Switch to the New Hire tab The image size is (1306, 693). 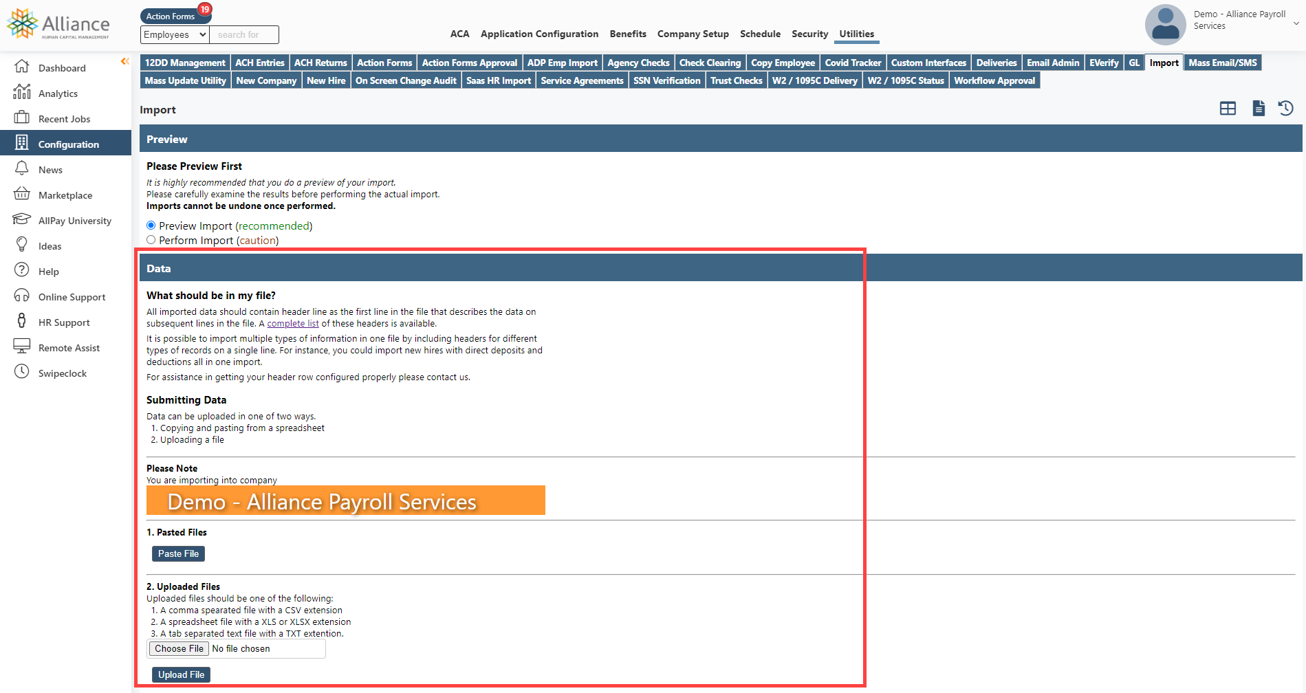coord(327,80)
